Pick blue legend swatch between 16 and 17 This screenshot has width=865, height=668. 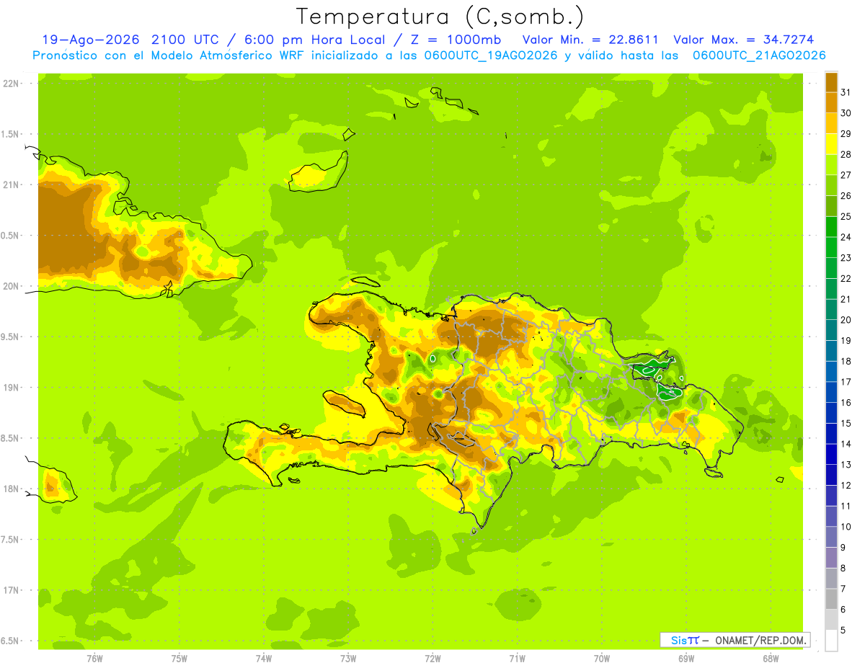click(x=831, y=391)
